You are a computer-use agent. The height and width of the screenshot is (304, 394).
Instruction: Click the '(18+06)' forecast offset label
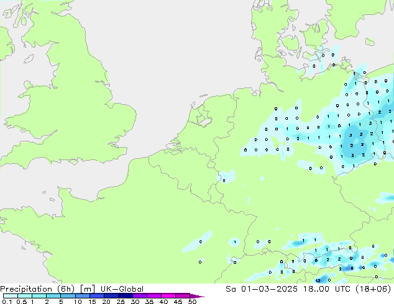(x=373, y=289)
